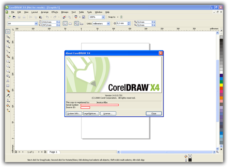Select the Interactive Blend tool

click(8, 91)
